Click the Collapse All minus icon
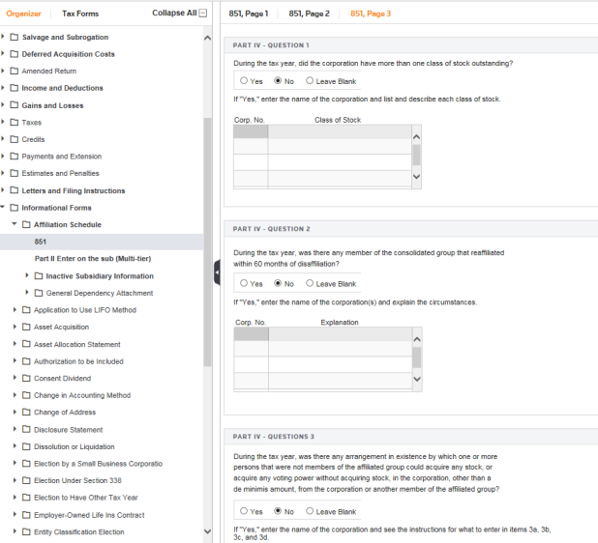The image size is (598, 543). click(x=202, y=14)
